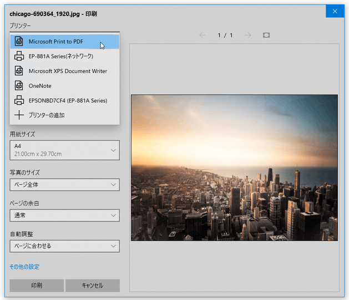The image size is (349, 300).
Task: Click the plus icon for プリンターの追加
Action: 19,115
